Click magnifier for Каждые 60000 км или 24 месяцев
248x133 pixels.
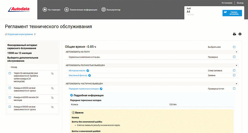pyautogui.click(x=52, y=98)
